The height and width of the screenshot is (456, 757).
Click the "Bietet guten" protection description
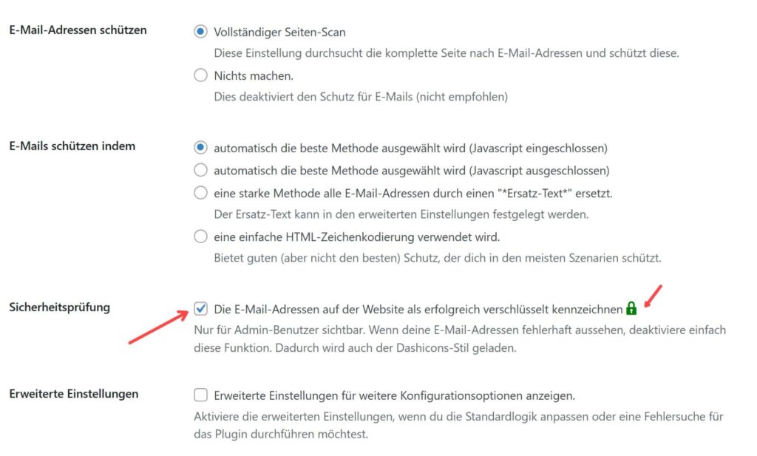[437, 259]
